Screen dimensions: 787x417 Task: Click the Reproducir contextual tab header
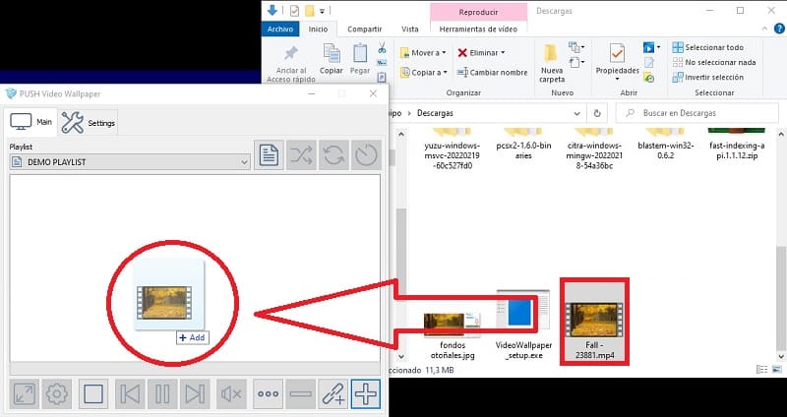(x=478, y=12)
